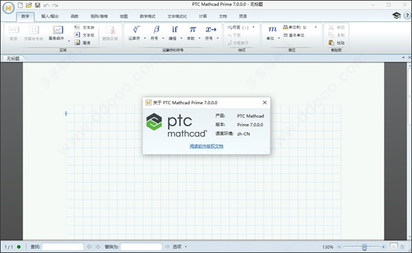Click the base units (基本单位) button
This screenshot has height=253, width=412.
pos(294,35)
